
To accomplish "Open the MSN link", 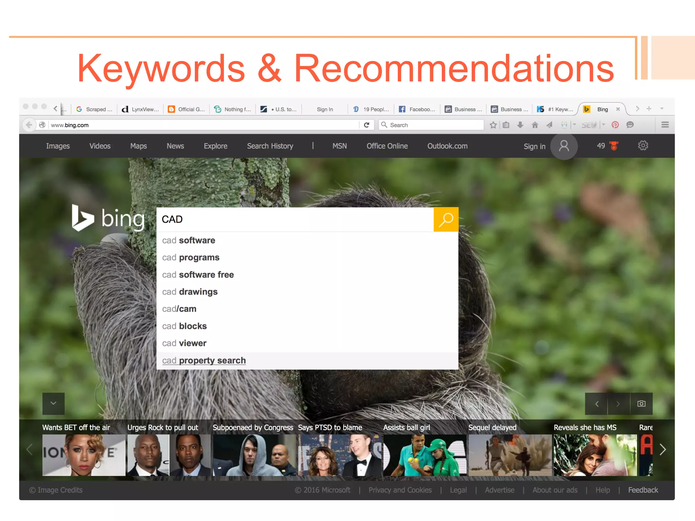I will 339,146.
